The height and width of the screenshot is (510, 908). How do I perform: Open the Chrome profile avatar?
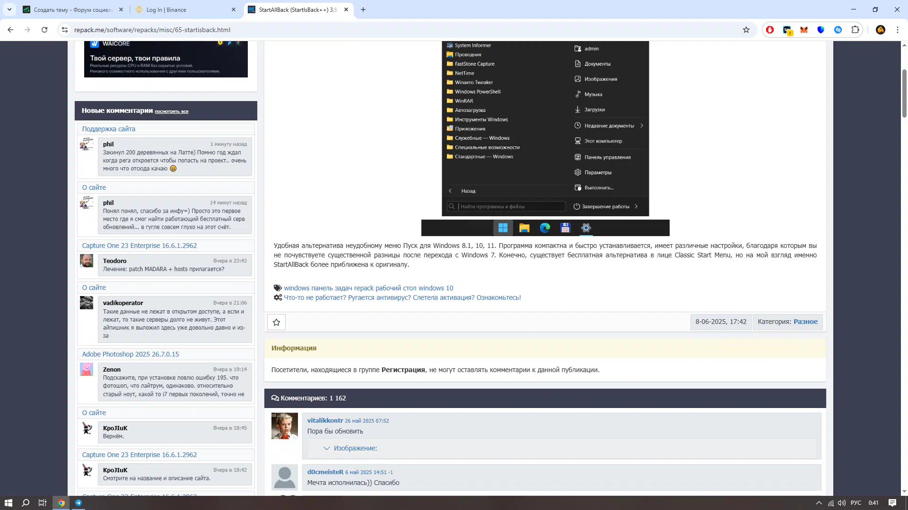coord(881,30)
